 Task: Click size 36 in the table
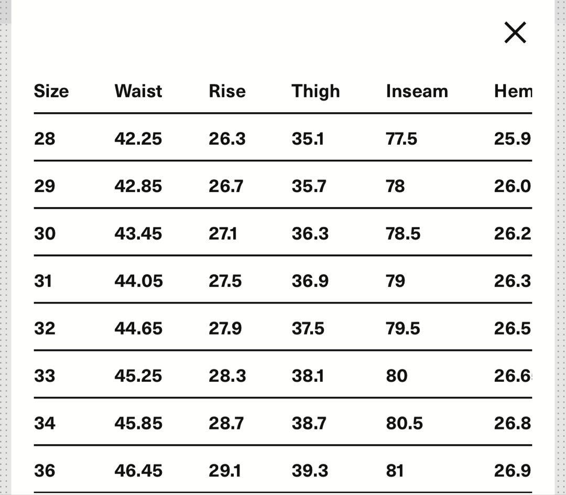click(45, 471)
